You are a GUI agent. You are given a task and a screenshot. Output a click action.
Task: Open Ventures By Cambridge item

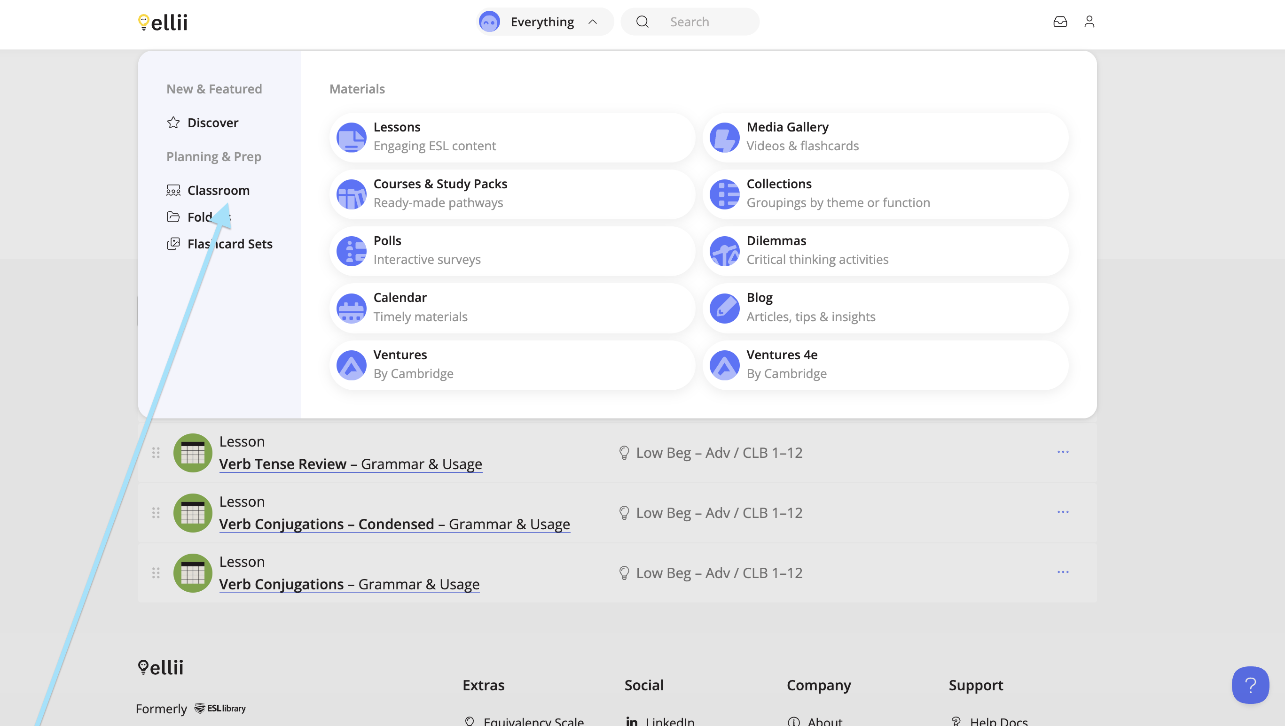pos(512,365)
